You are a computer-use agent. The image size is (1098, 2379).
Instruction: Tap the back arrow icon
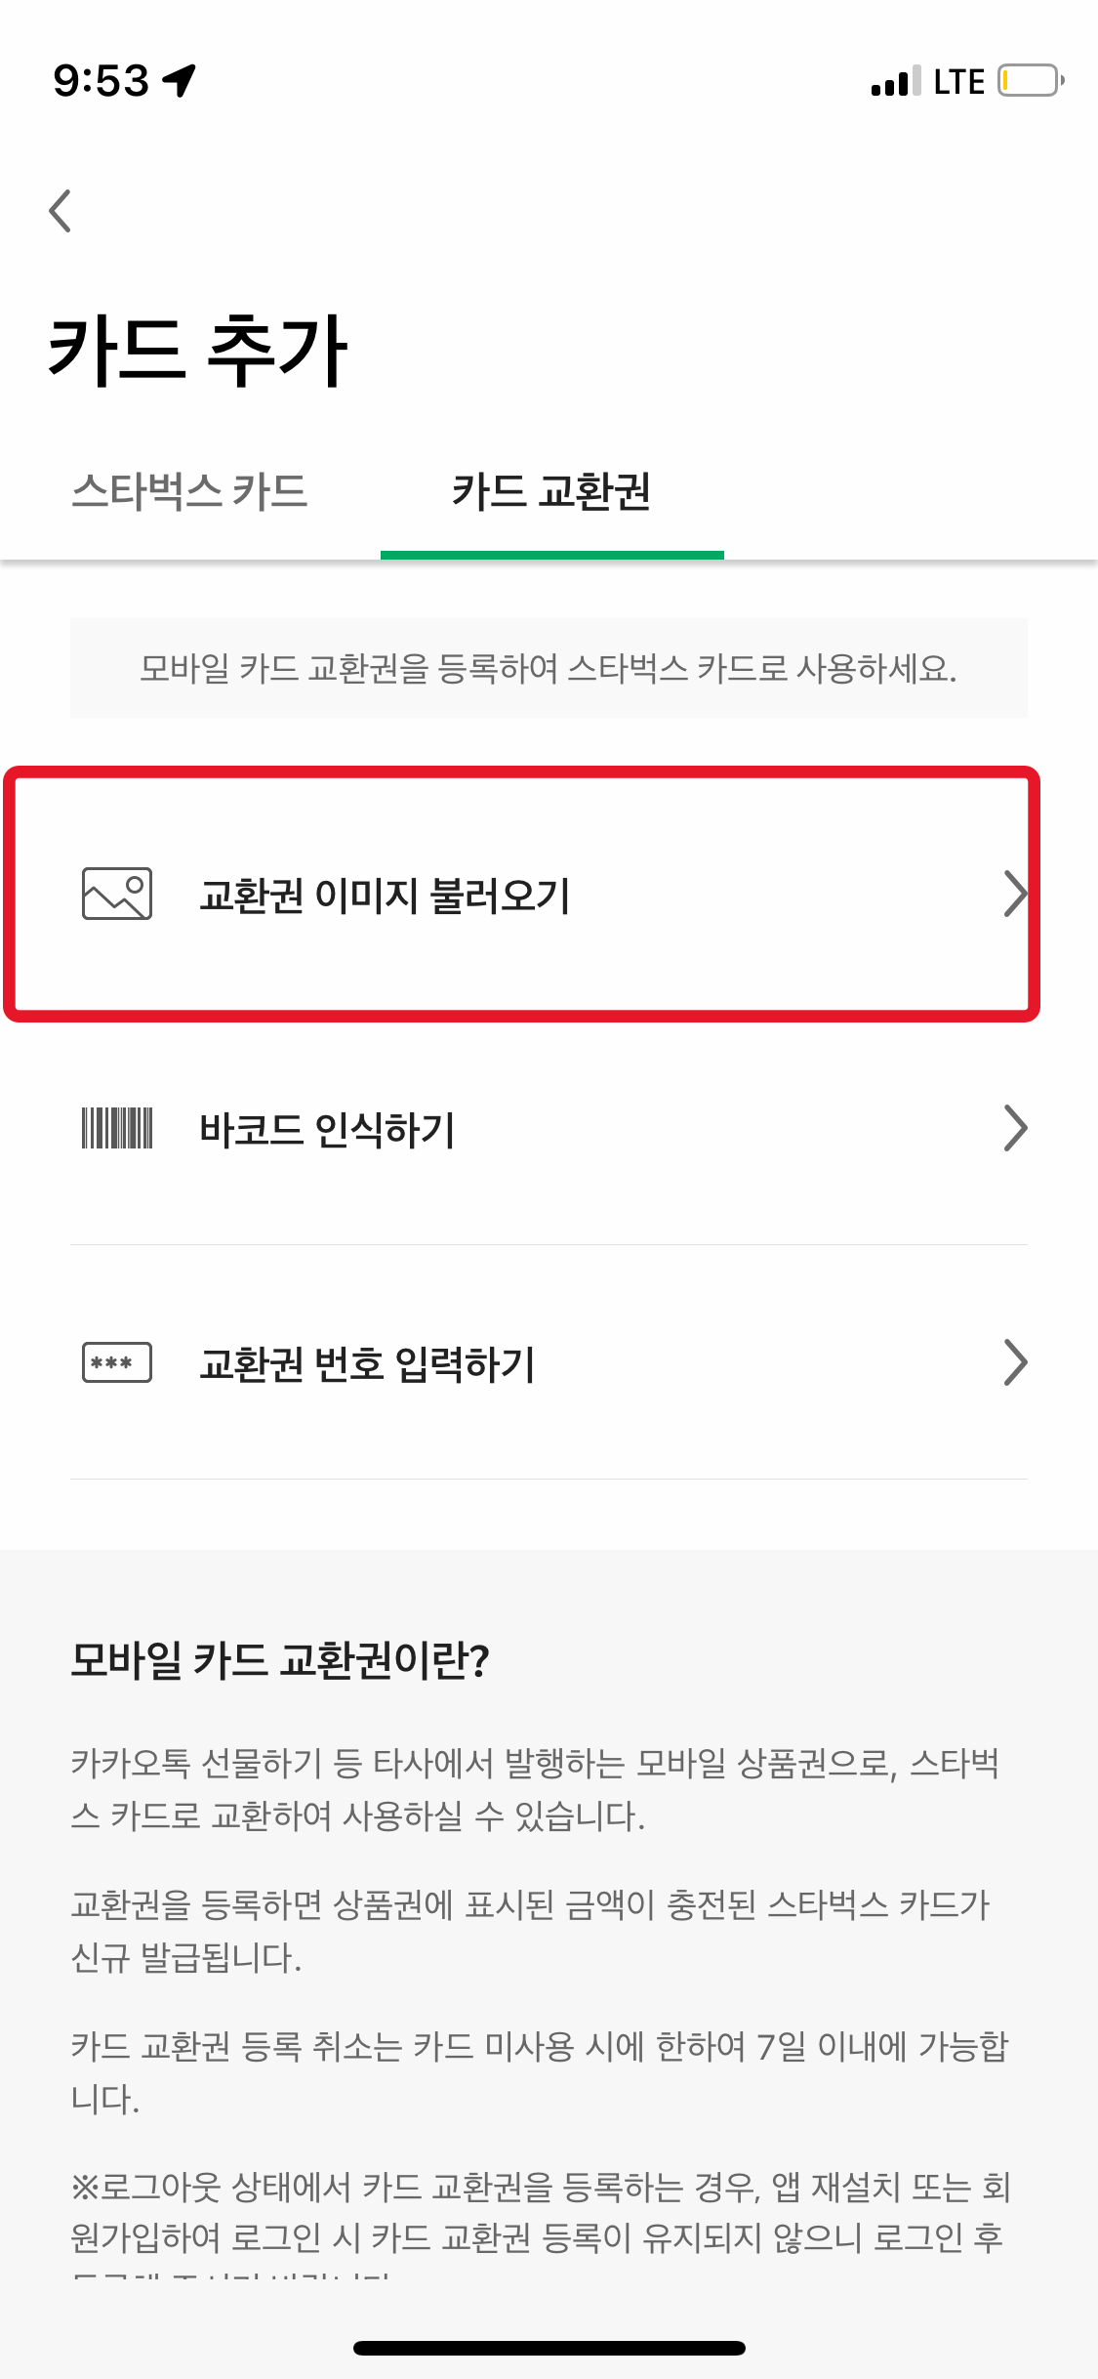[61, 210]
